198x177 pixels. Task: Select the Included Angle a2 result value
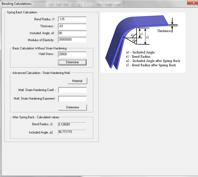[x=72, y=132]
